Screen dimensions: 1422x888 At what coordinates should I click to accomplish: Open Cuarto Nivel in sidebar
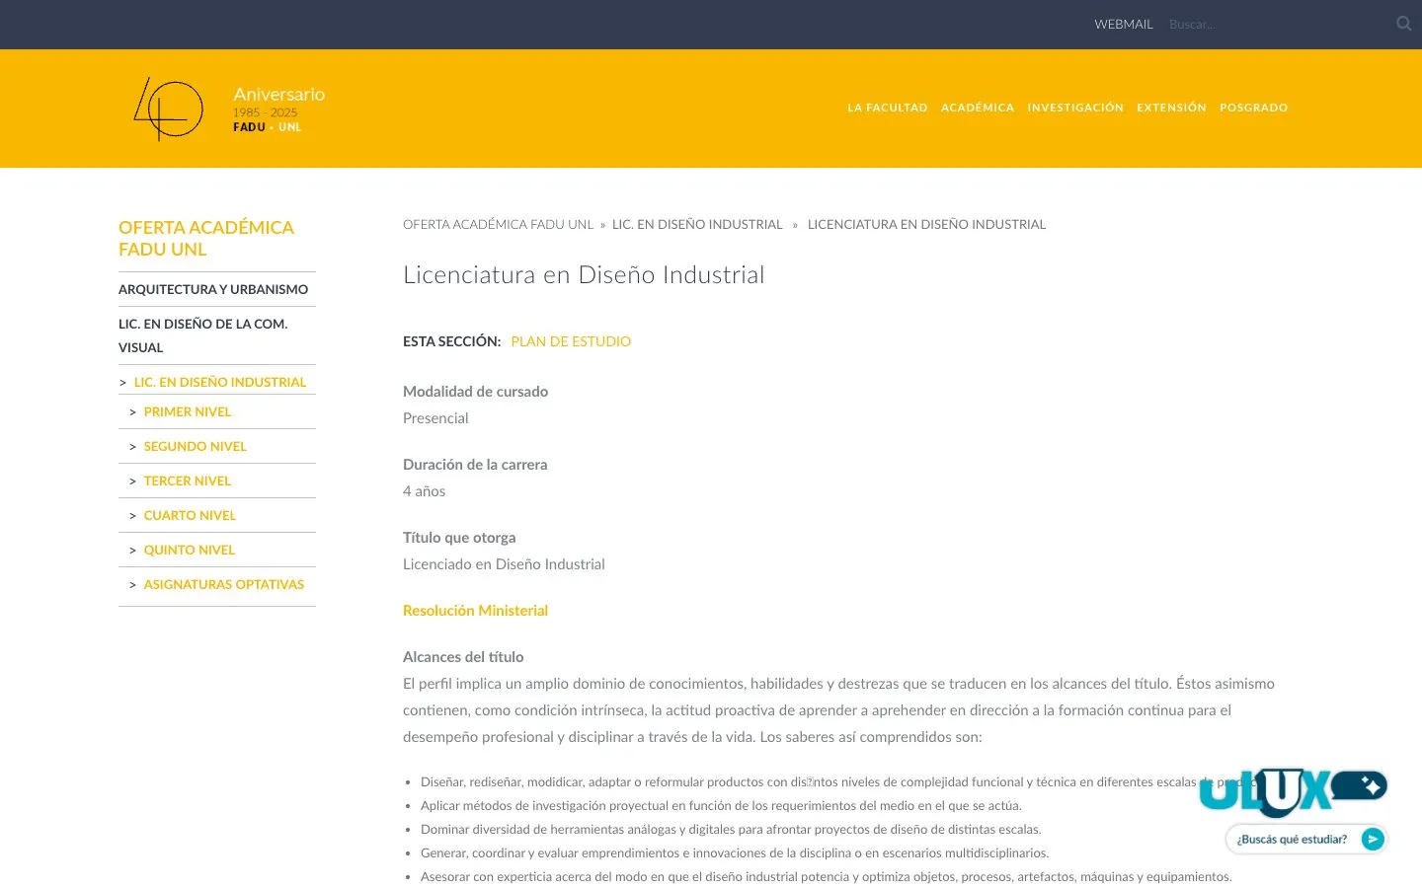190,515
